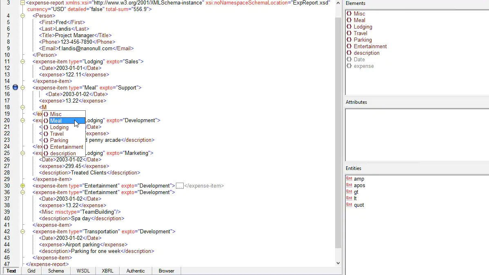Click the collapsed ellipsis box on line 30
The width and height of the screenshot is (489, 275).
[180, 186]
